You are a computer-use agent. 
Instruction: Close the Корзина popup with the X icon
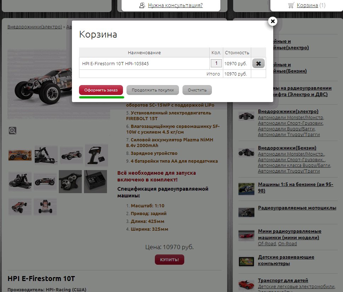coord(272,21)
